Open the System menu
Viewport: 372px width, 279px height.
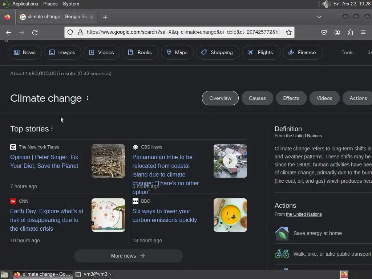71,4
